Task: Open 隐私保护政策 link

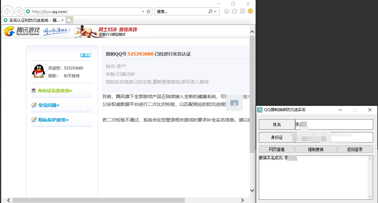Action: (54, 120)
